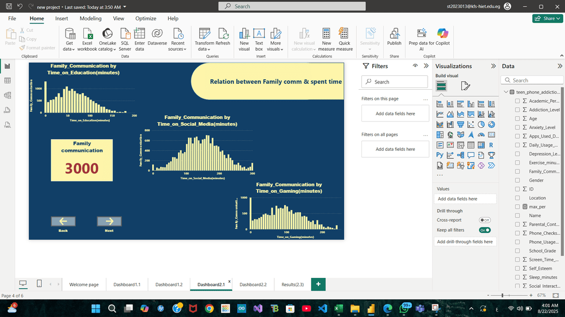Image resolution: width=565 pixels, height=317 pixels.
Task: Check the Gender field checkbox
Action: tap(518, 181)
